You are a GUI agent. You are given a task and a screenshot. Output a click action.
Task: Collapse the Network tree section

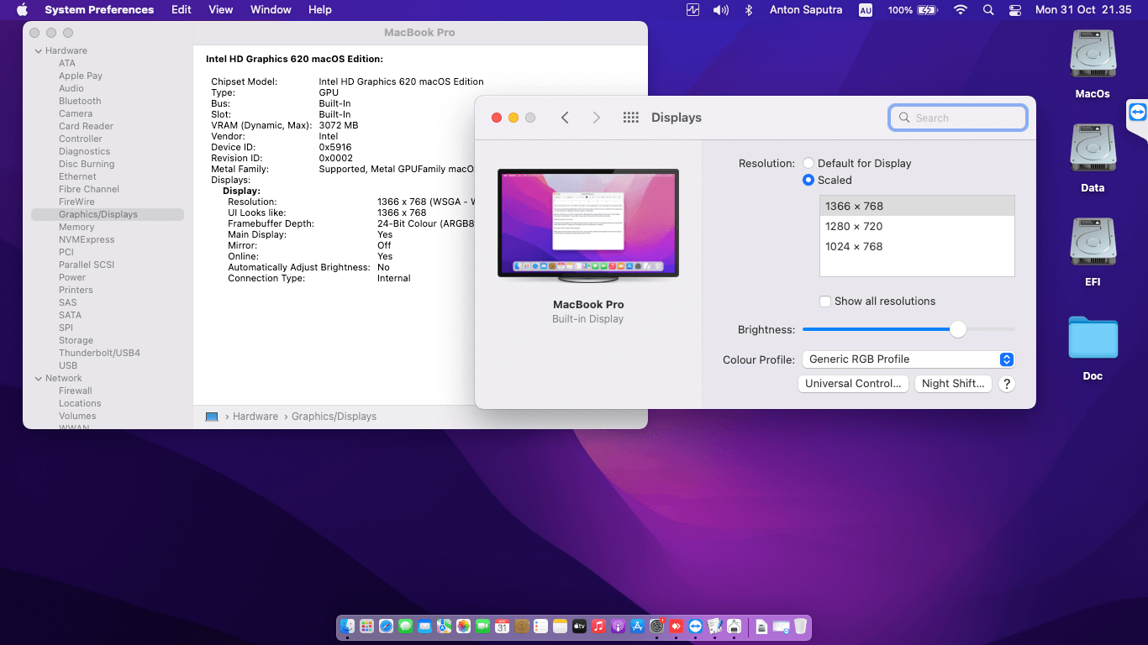click(x=38, y=379)
